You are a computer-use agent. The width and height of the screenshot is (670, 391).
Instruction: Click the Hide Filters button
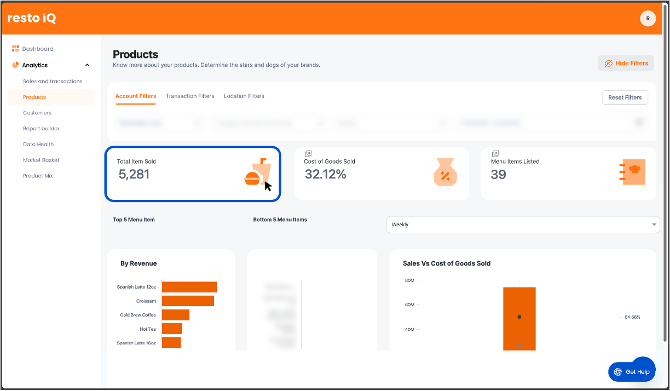point(626,64)
